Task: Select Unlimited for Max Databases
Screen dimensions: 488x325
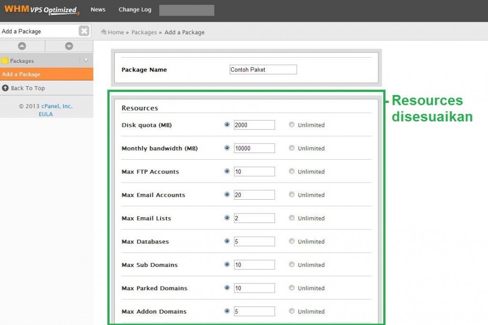Action: [x=291, y=241]
